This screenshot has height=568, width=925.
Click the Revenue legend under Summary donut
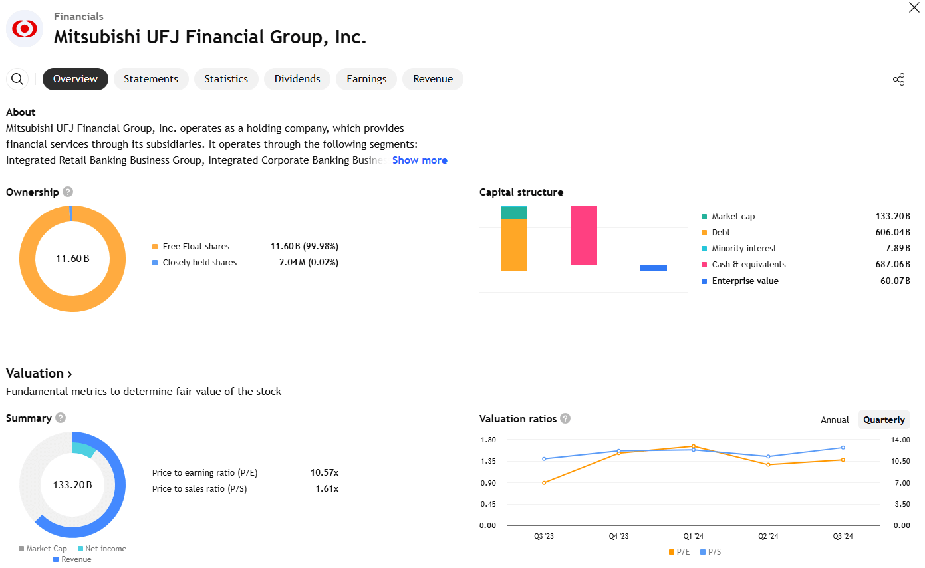coord(72,559)
